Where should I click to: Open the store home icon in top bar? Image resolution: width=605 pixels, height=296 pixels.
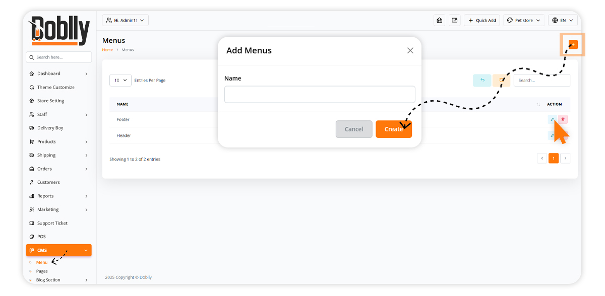(439, 20)
